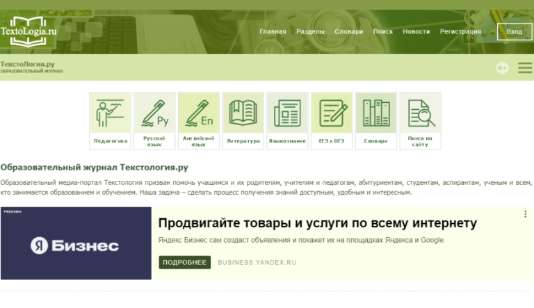Go to Главная in top navigation
534x308 pixels.
(x=273, y=32)
